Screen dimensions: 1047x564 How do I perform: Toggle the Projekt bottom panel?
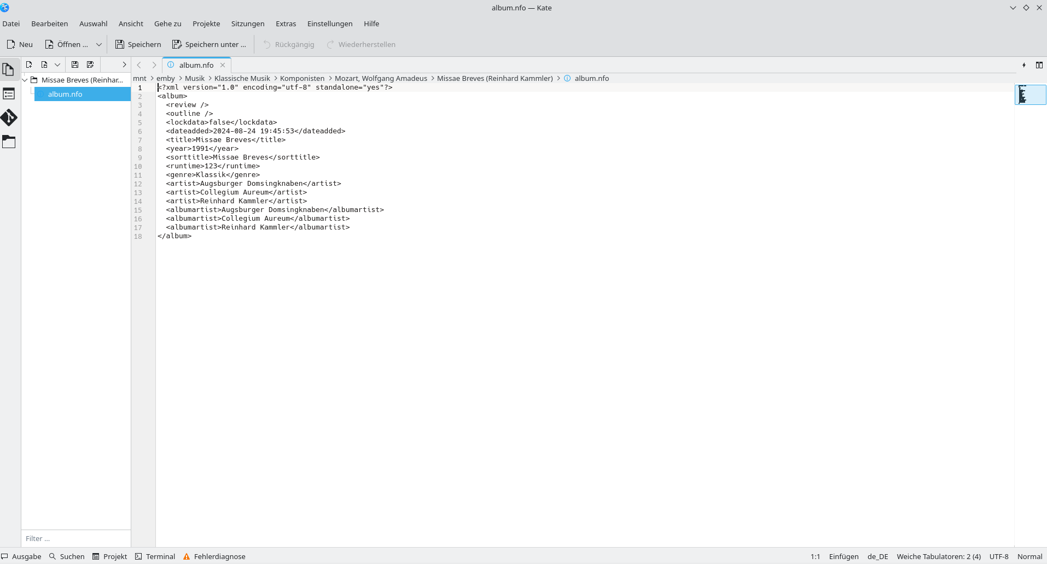(x=109, y=556)
